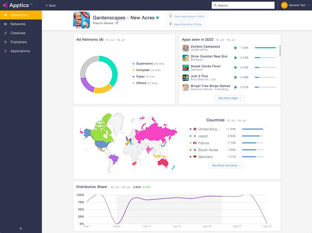Click Play store icon for Just 2 Pics

(x=236, y=77)
